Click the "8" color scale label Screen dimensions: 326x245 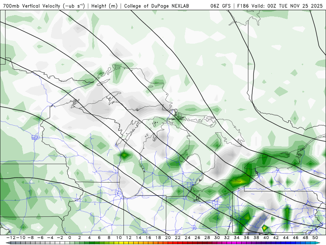(x=109, y=238)
